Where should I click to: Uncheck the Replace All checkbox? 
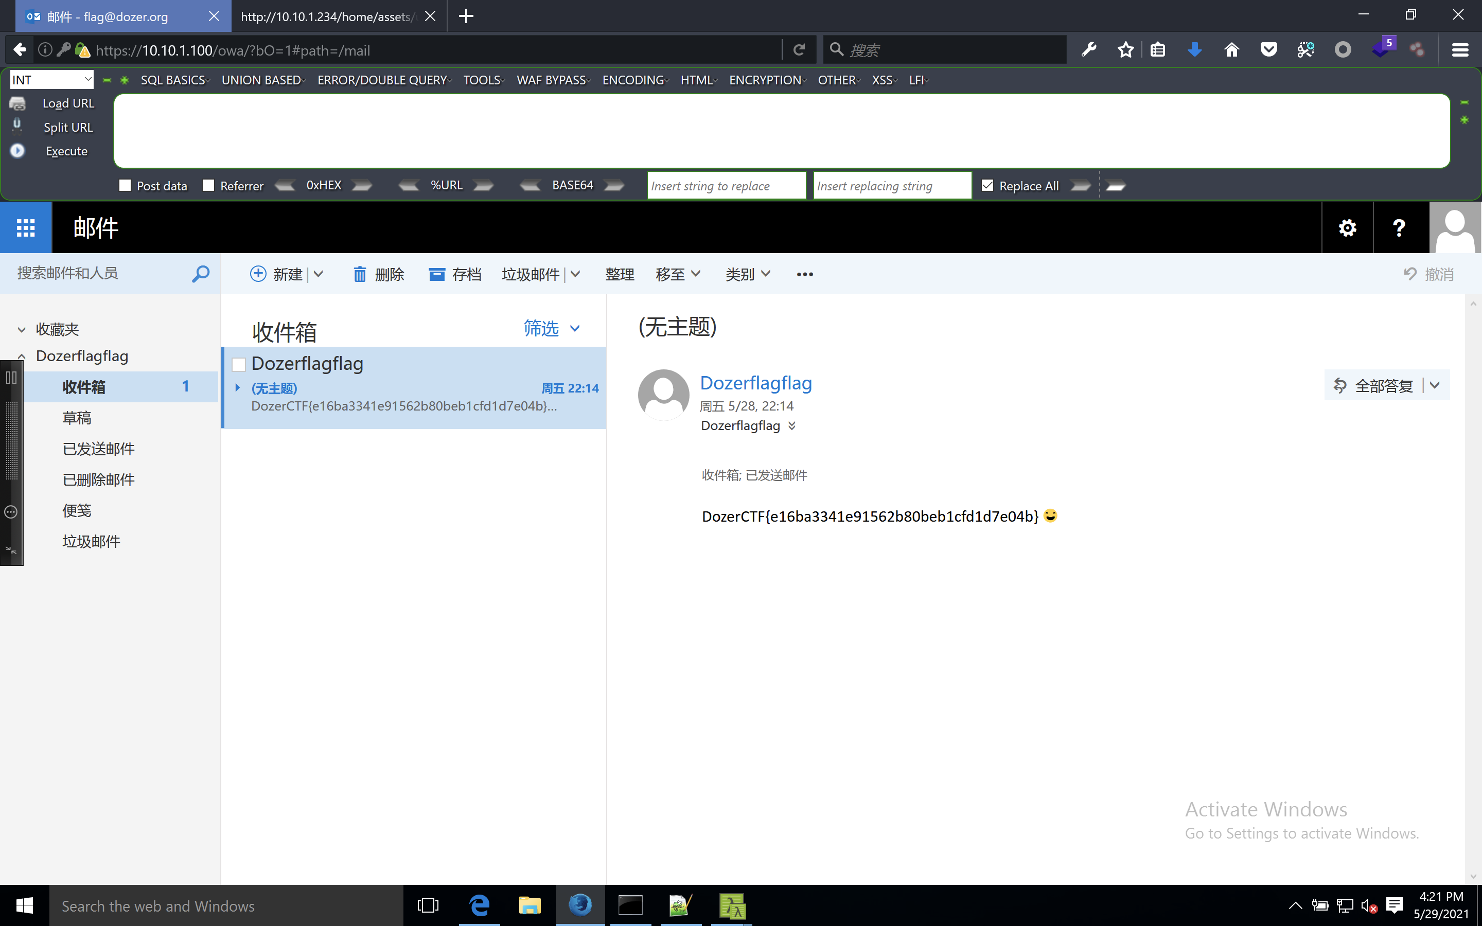coord(987,185)
